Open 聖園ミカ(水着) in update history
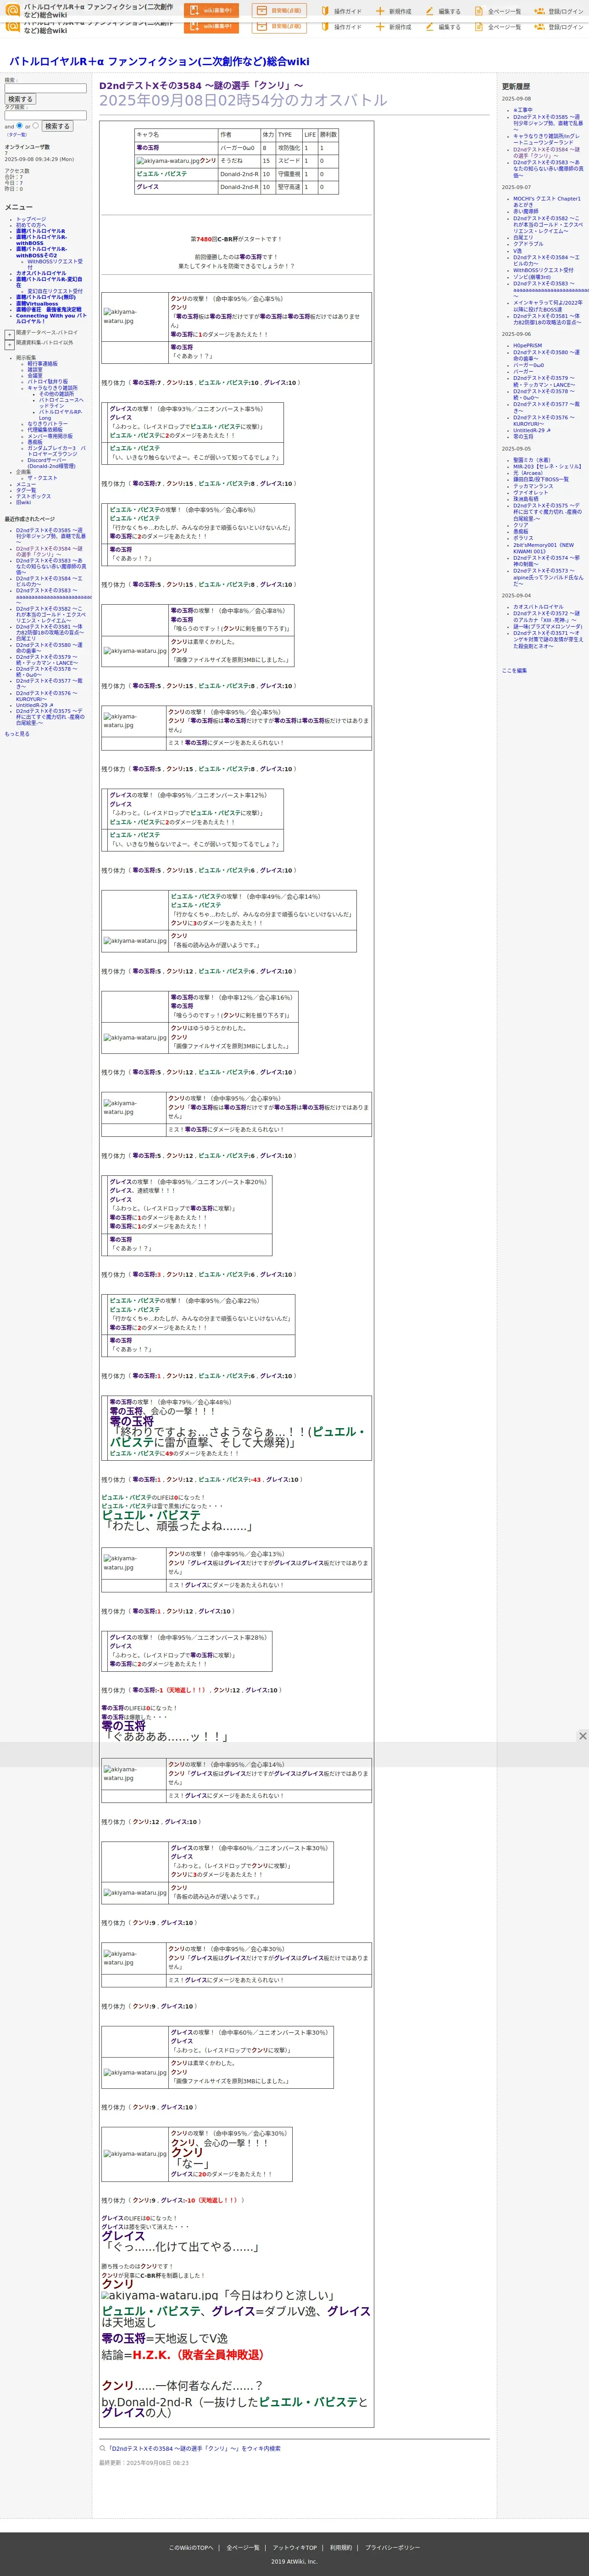The height and width of the screenshot is (2576, 589). click(531, 460)
